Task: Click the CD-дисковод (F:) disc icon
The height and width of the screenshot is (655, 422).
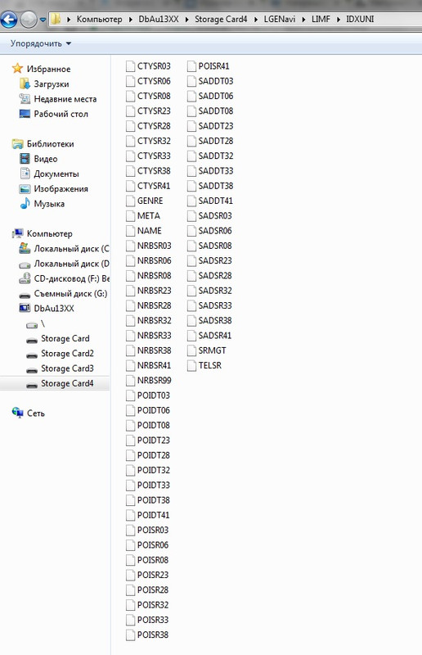Action: tap(25, 278)
